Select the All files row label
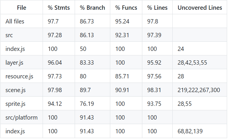The width and height of the screenshot is (228, 139). coord(15,21)
